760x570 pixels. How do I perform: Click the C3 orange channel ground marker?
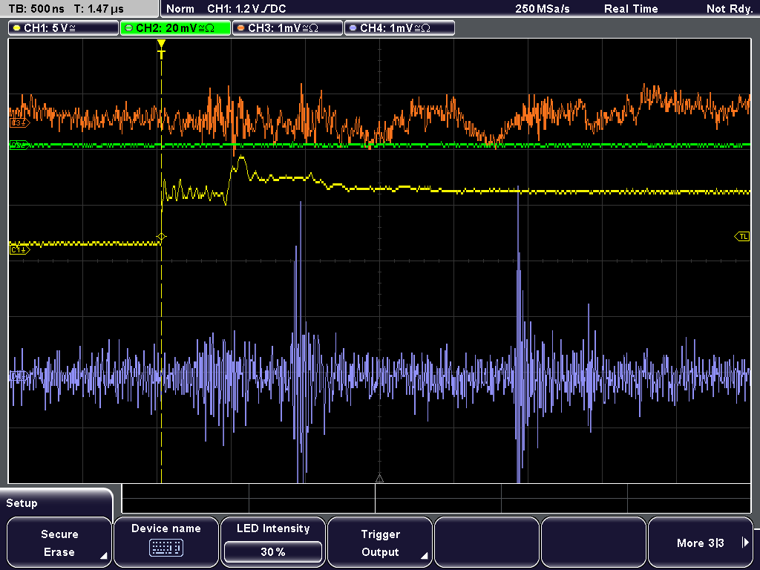(x=19, y=123)
